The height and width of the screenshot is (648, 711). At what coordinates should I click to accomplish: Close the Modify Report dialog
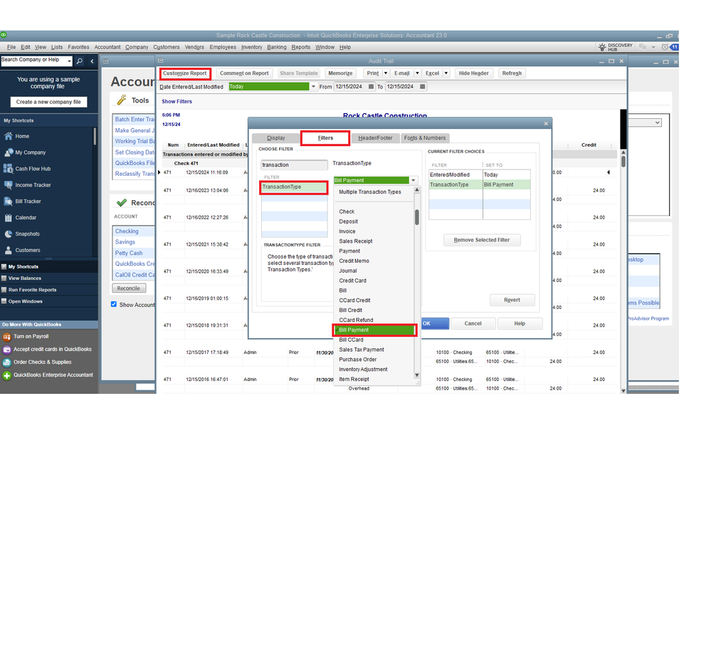pyautogui.click(x=546, y=123)
